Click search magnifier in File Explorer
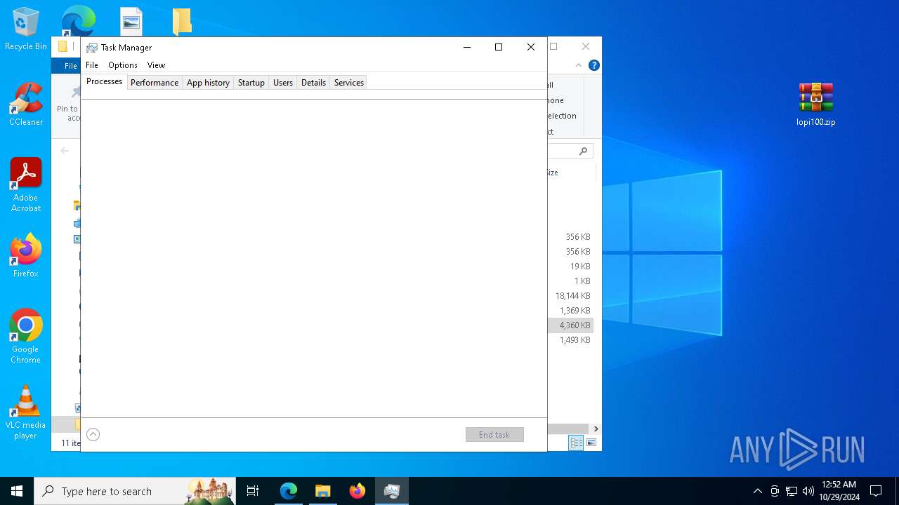 point(583,151)
